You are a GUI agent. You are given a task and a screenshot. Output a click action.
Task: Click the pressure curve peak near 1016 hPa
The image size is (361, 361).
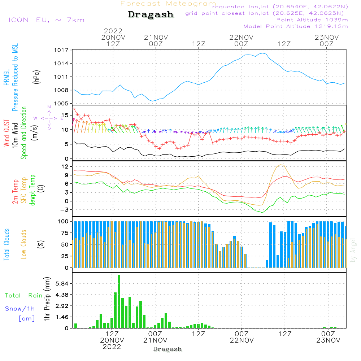coord(263,53)
